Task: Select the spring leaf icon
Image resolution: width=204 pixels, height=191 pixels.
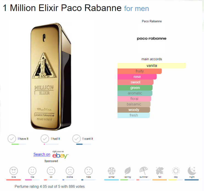Action: [x=128, y=171]
